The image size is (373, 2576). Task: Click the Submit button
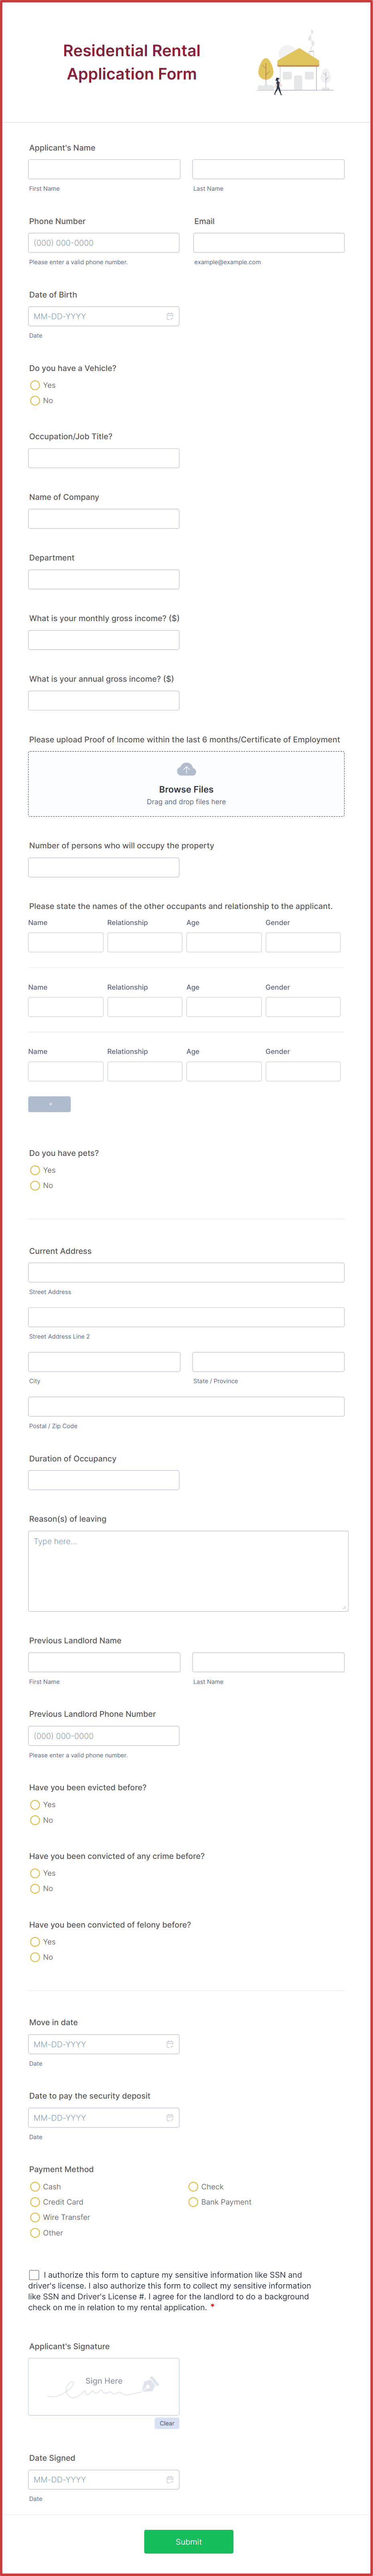[x=188, y=2541]
